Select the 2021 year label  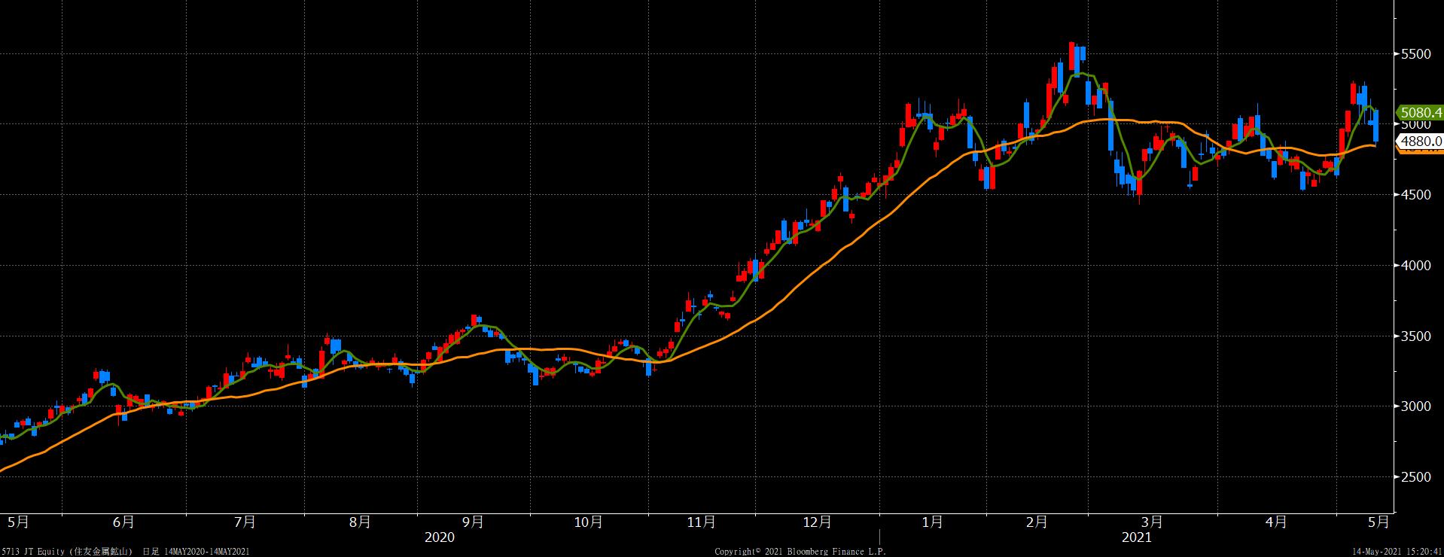click(1136, 537)
